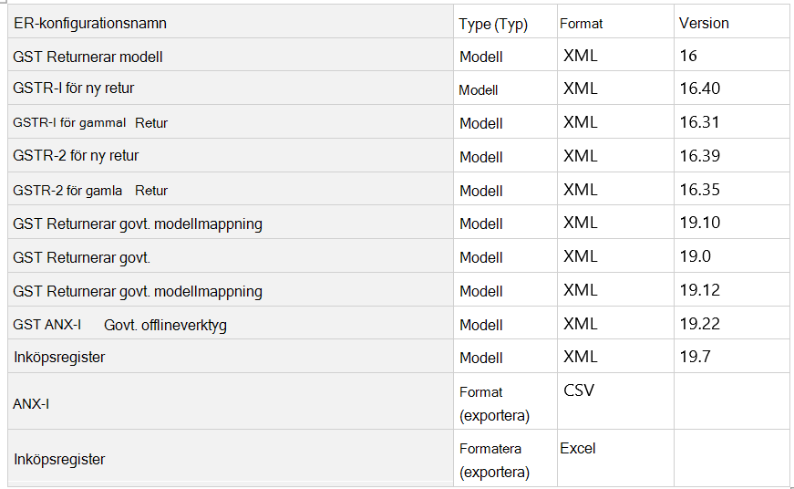Screen dimensions: 794x489
Task: Click the Version column header
Action: pyautogui.click(x=732, y=23)
